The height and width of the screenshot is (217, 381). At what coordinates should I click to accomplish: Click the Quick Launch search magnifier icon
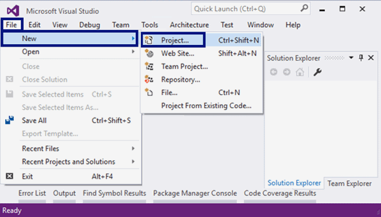[x=304, y=8]
